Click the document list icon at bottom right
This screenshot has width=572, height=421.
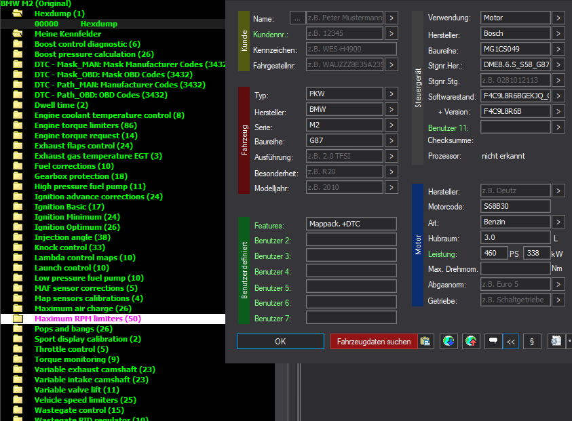(556, 342)
